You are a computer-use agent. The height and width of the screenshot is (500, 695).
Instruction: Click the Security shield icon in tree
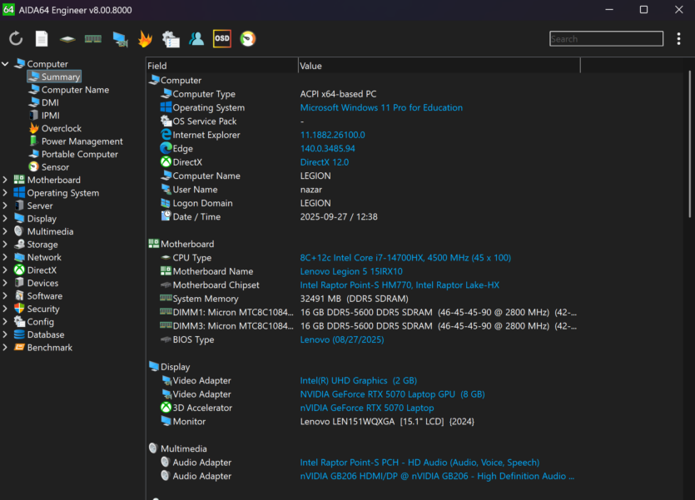coord(19,309)
